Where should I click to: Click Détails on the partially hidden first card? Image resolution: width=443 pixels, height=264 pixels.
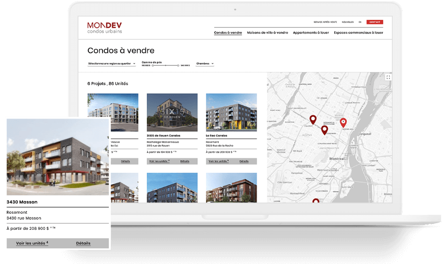125,161
